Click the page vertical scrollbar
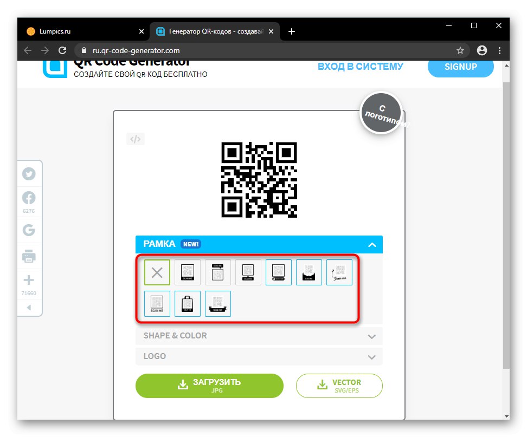Screen dimensions: 527x437 (506, 225)
